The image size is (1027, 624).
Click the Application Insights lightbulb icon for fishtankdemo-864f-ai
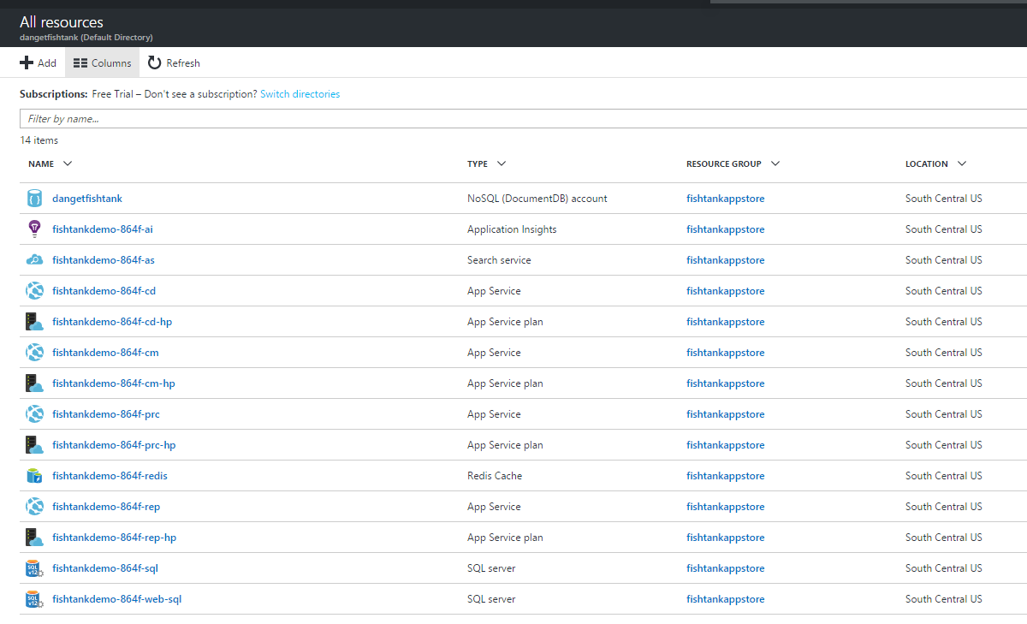pyautogui.click(x=34, y=229)
